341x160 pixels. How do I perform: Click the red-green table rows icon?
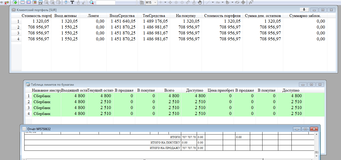click(x=34, y=2)
